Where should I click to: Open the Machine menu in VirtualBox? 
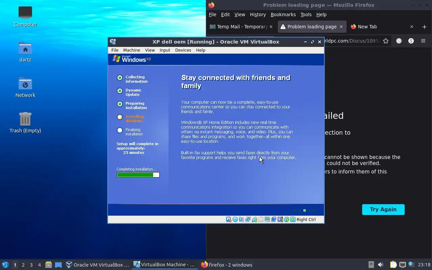pyautogui.click(x=132, y=50)
